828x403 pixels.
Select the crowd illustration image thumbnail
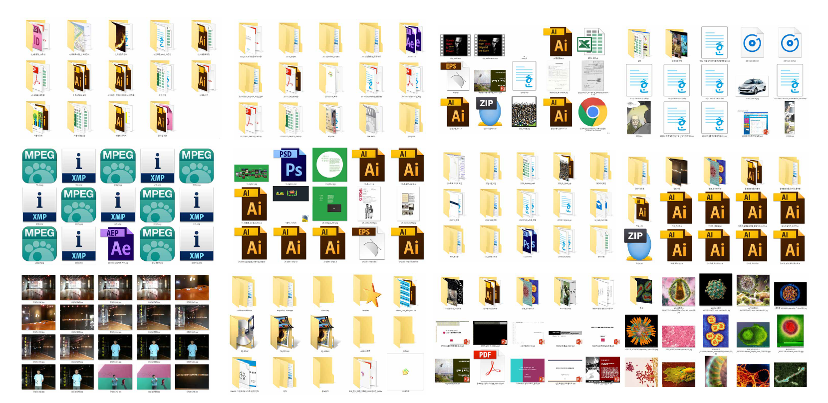[524, 112]
